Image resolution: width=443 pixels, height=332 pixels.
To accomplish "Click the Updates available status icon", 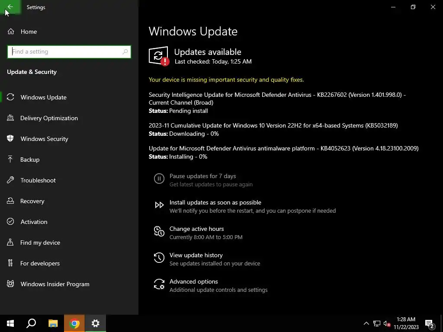I will click(x=159, y=56).
